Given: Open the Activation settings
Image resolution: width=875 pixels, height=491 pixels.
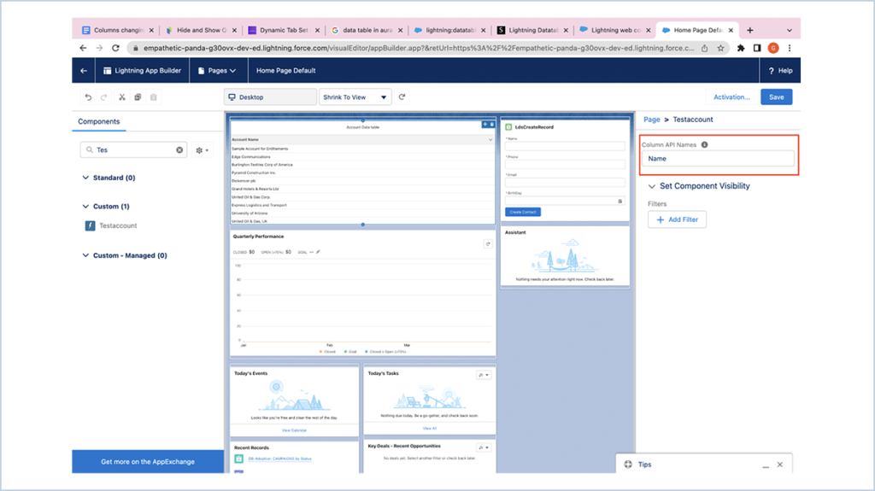Looking at the screenshot, I should (x=731, y=97).
